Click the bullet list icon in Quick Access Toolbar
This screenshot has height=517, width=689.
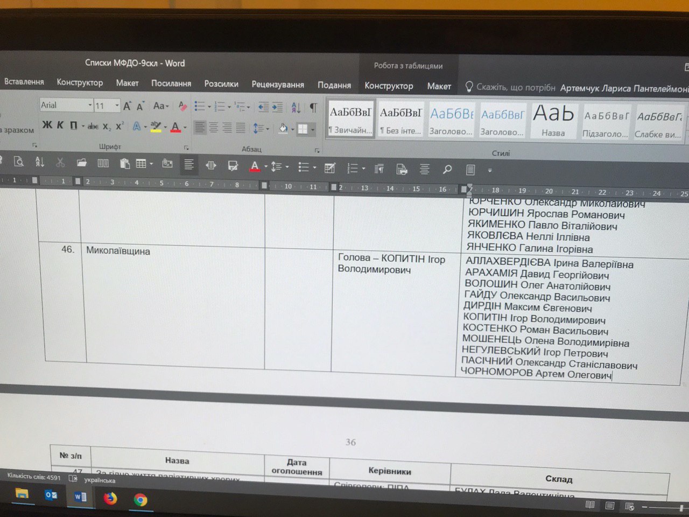pyautogui.click(x=304, y=167)
